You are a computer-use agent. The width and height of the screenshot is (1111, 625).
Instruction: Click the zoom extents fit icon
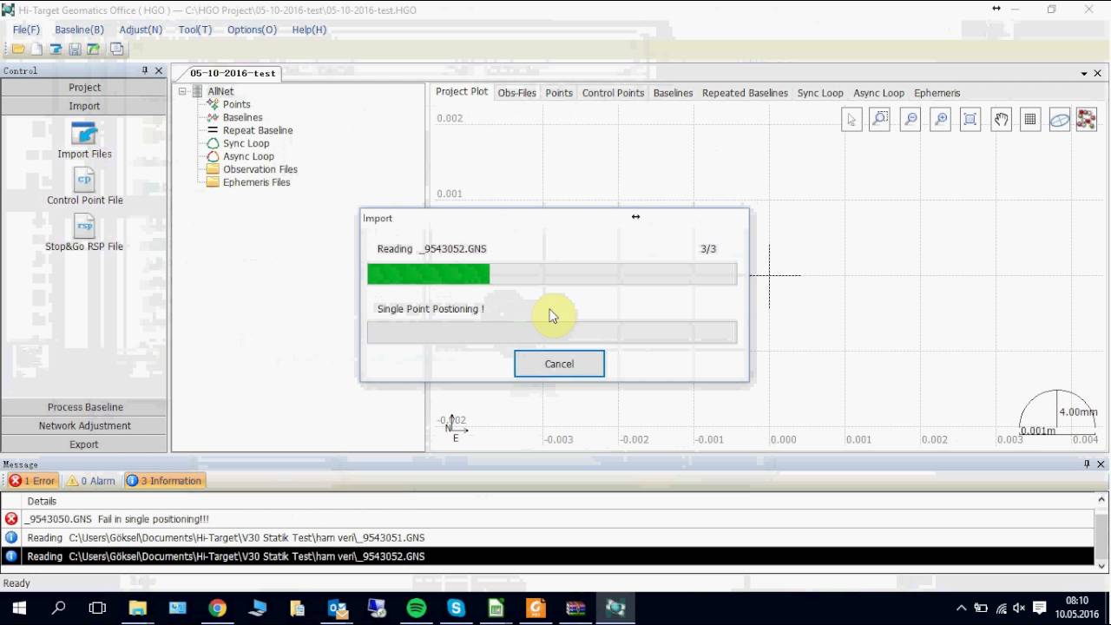[970, 120]
